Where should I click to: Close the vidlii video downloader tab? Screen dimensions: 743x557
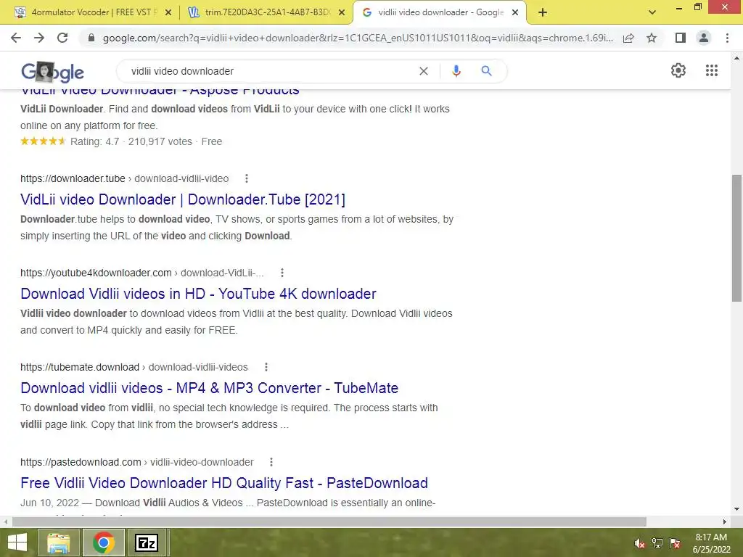[x=515, y=12]
